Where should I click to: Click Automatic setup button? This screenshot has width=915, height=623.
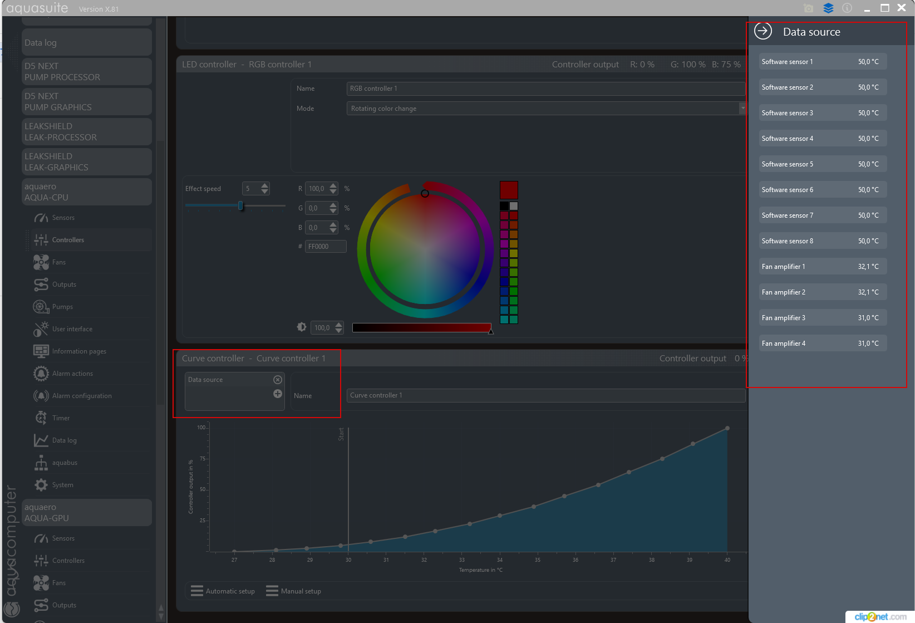click(x=223, y=591)
